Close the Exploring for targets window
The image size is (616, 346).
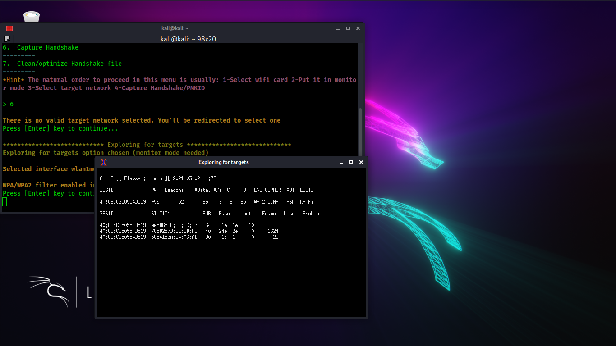click(x=361, y=162)
